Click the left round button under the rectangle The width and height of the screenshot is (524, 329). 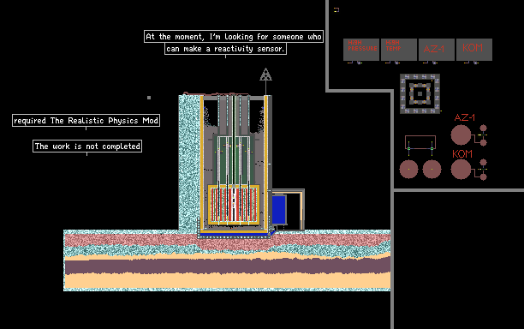(408, 169)
